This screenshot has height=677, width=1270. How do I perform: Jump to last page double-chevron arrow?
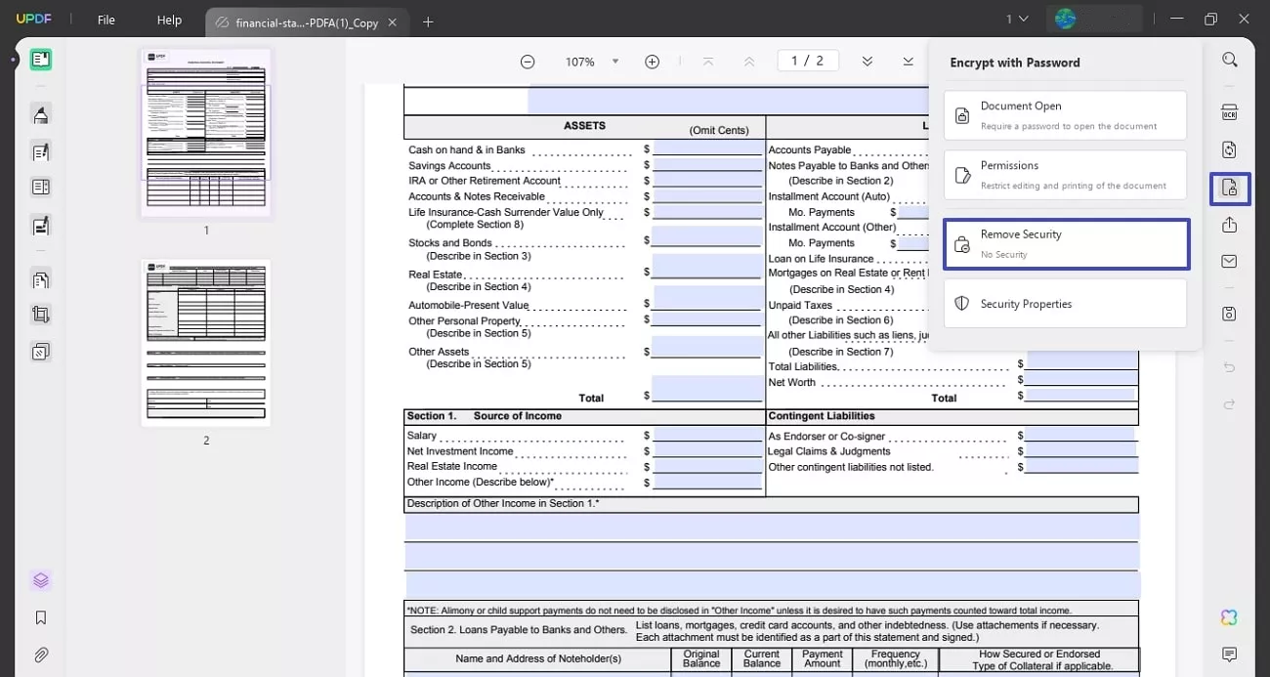click(909, 62)
